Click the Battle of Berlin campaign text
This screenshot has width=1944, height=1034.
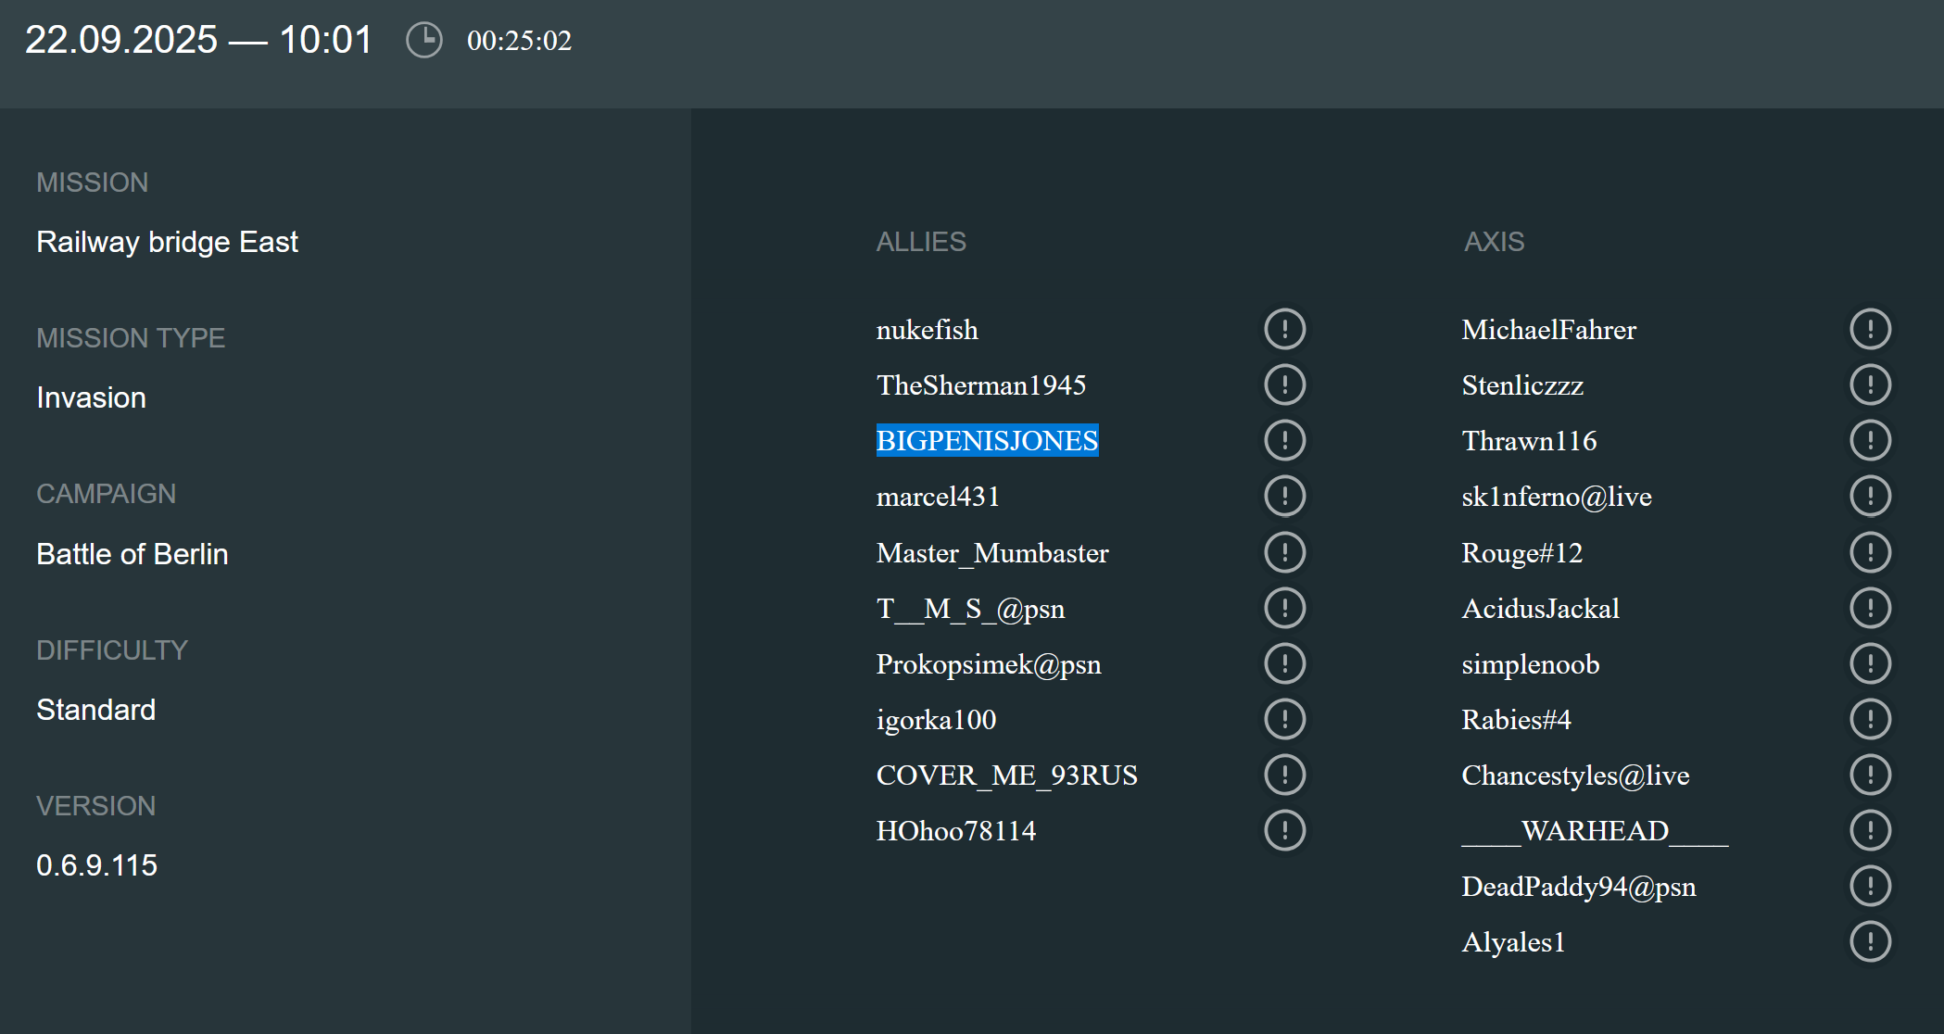tap(132, 554)
